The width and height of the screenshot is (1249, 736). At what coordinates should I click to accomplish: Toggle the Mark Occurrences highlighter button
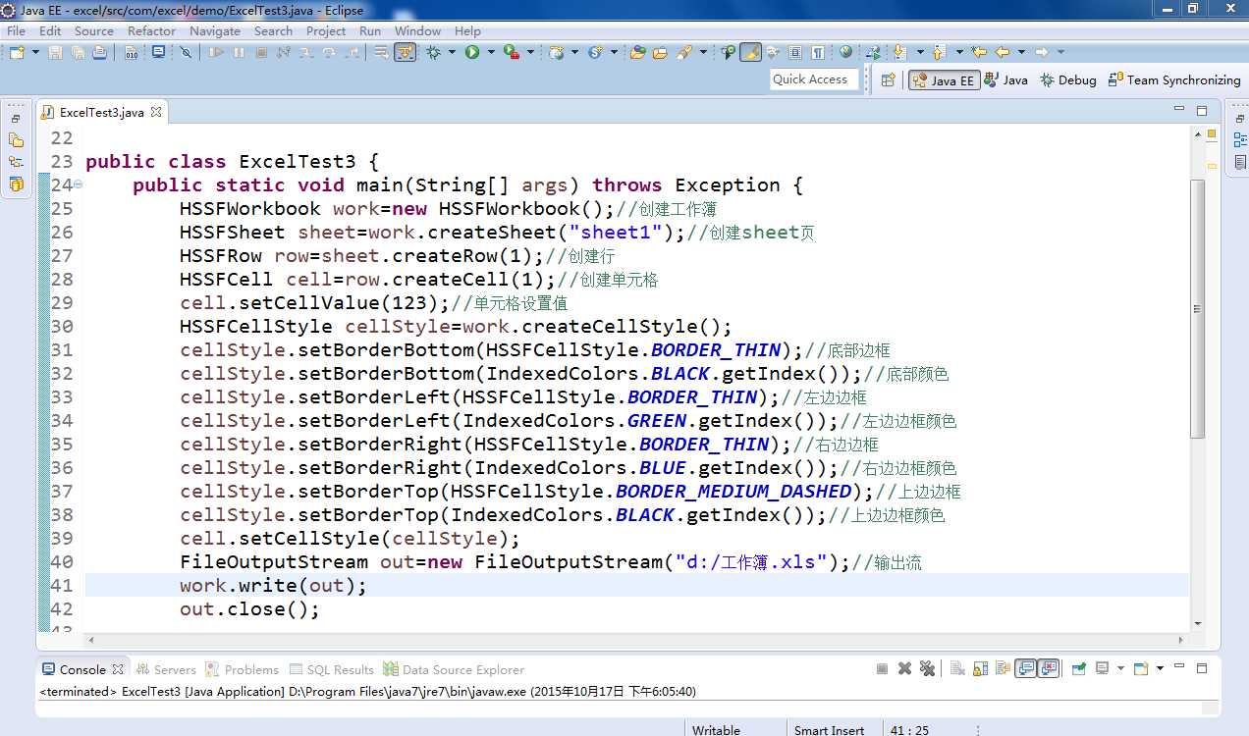click(x=749, y=52)
